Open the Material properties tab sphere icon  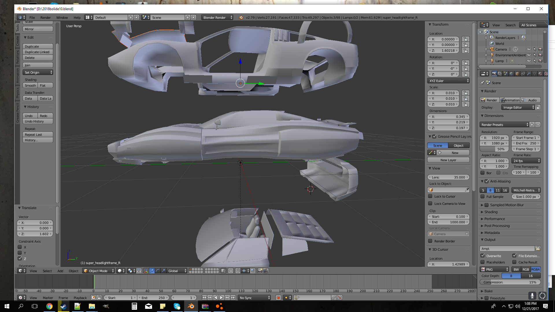540,74
